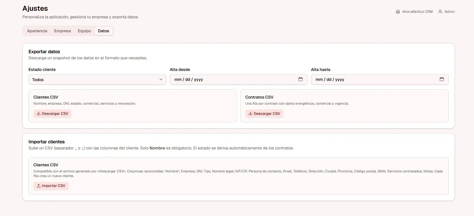
Task: Click the Admin user icon
Action: [440, 12]
